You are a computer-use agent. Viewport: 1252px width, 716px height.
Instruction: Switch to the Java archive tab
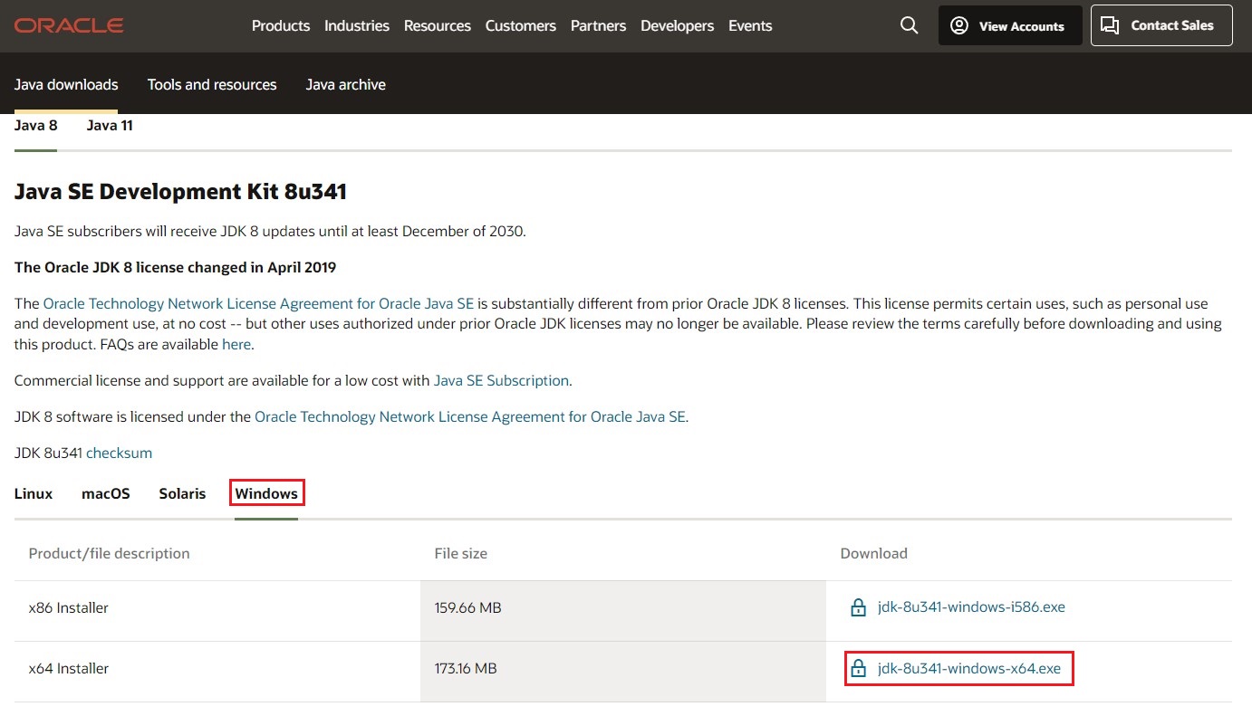click(345, 84)
